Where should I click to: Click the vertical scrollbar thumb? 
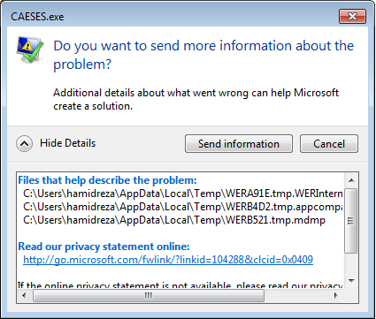tap(351, 221)
